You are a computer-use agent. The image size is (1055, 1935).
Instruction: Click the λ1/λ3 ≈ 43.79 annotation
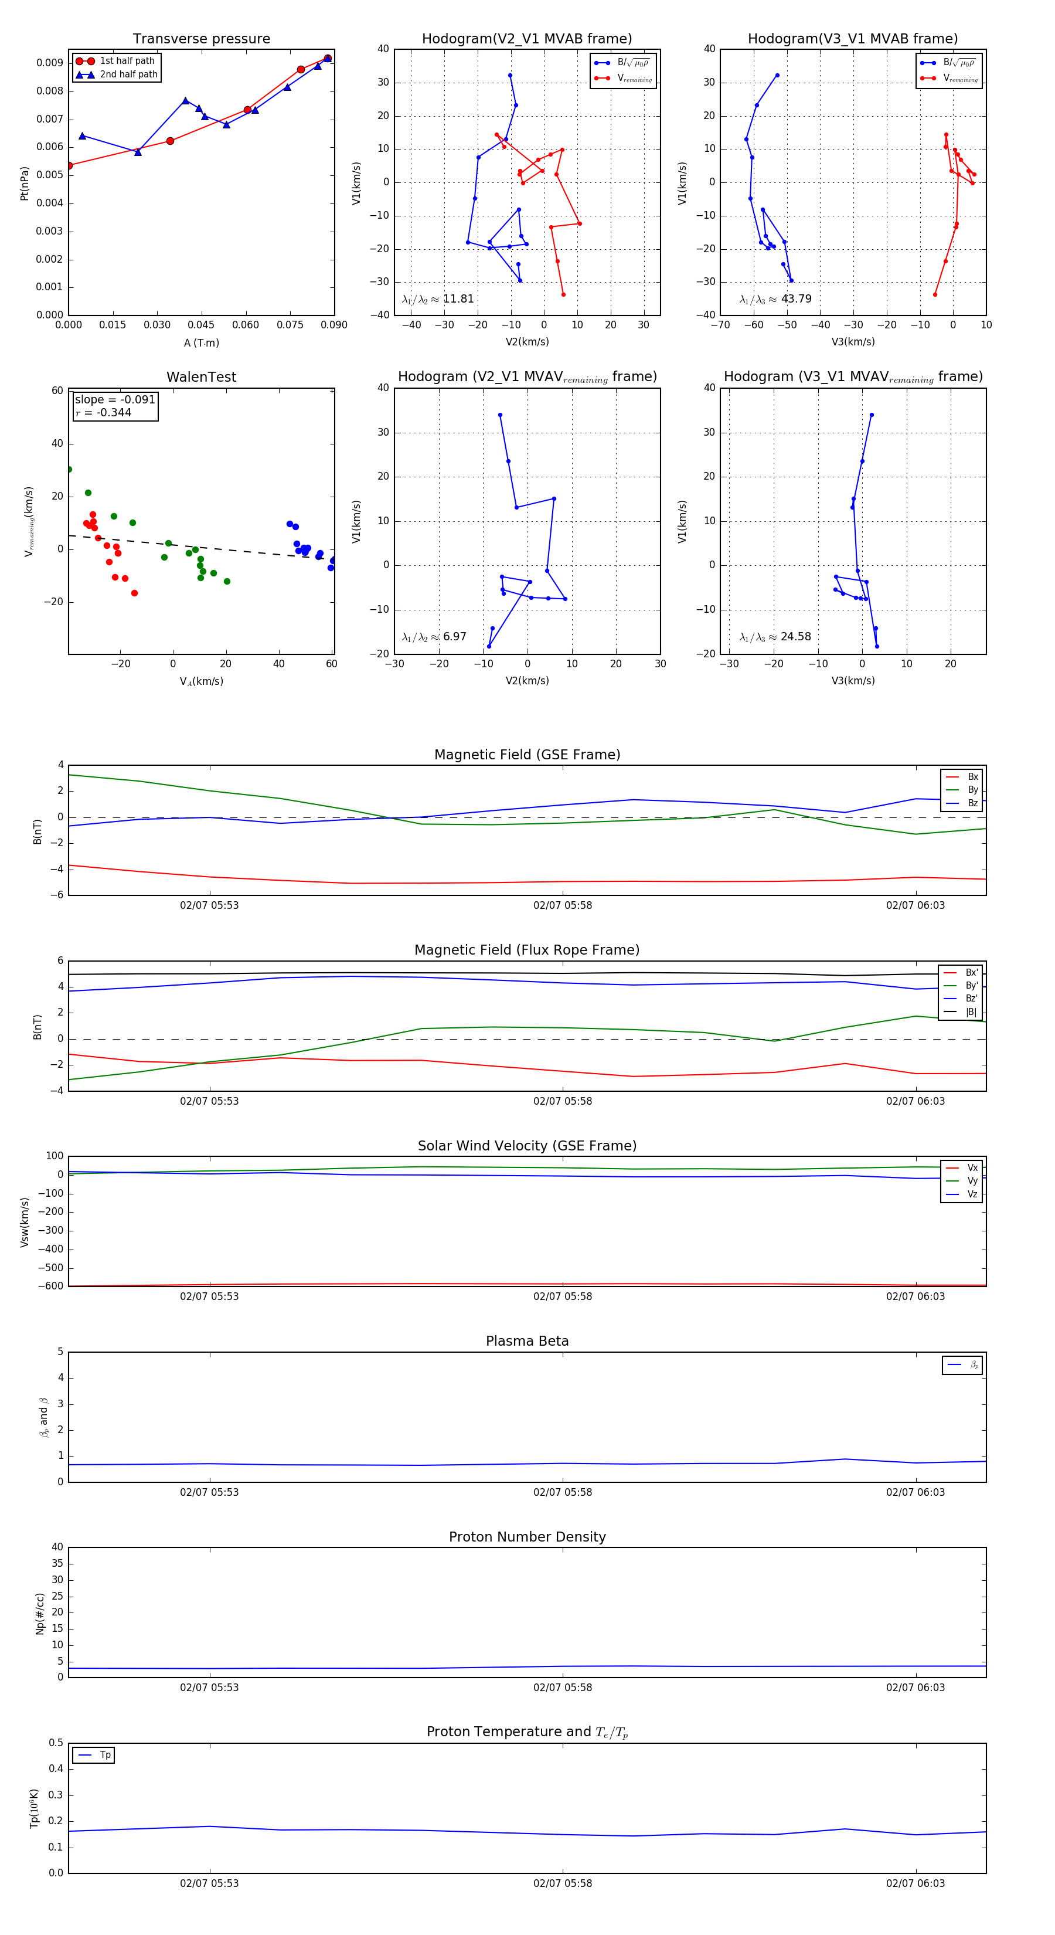pyautogui.click(x=775, y=299)
